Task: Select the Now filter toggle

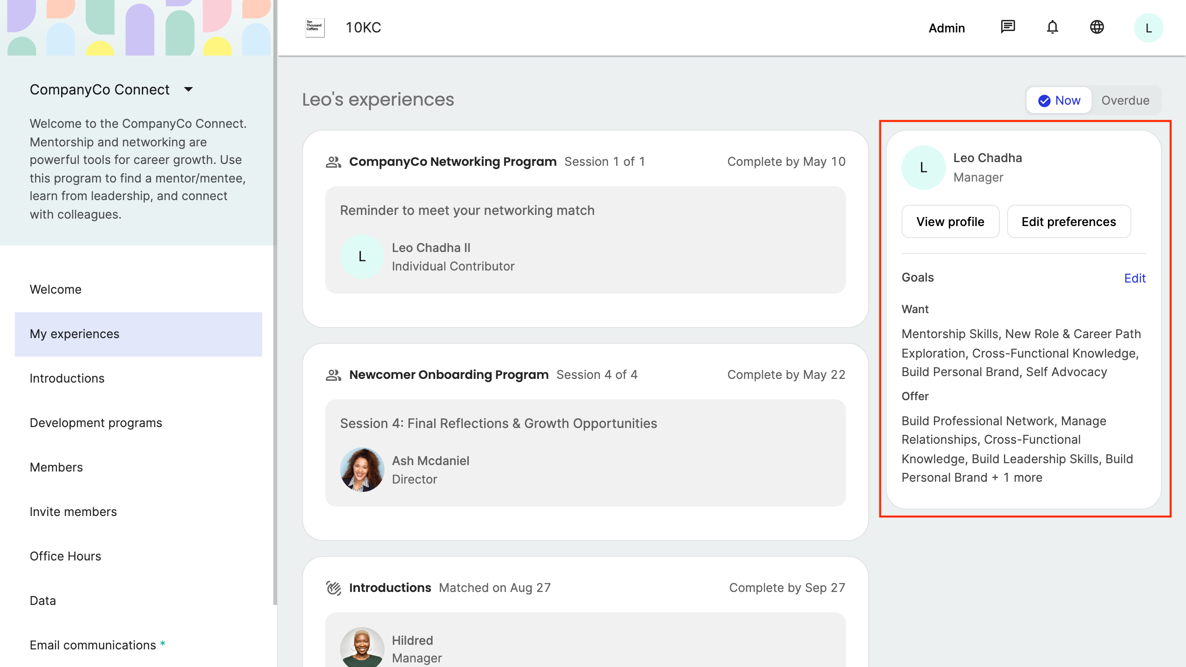Action: click(1059, 101)
